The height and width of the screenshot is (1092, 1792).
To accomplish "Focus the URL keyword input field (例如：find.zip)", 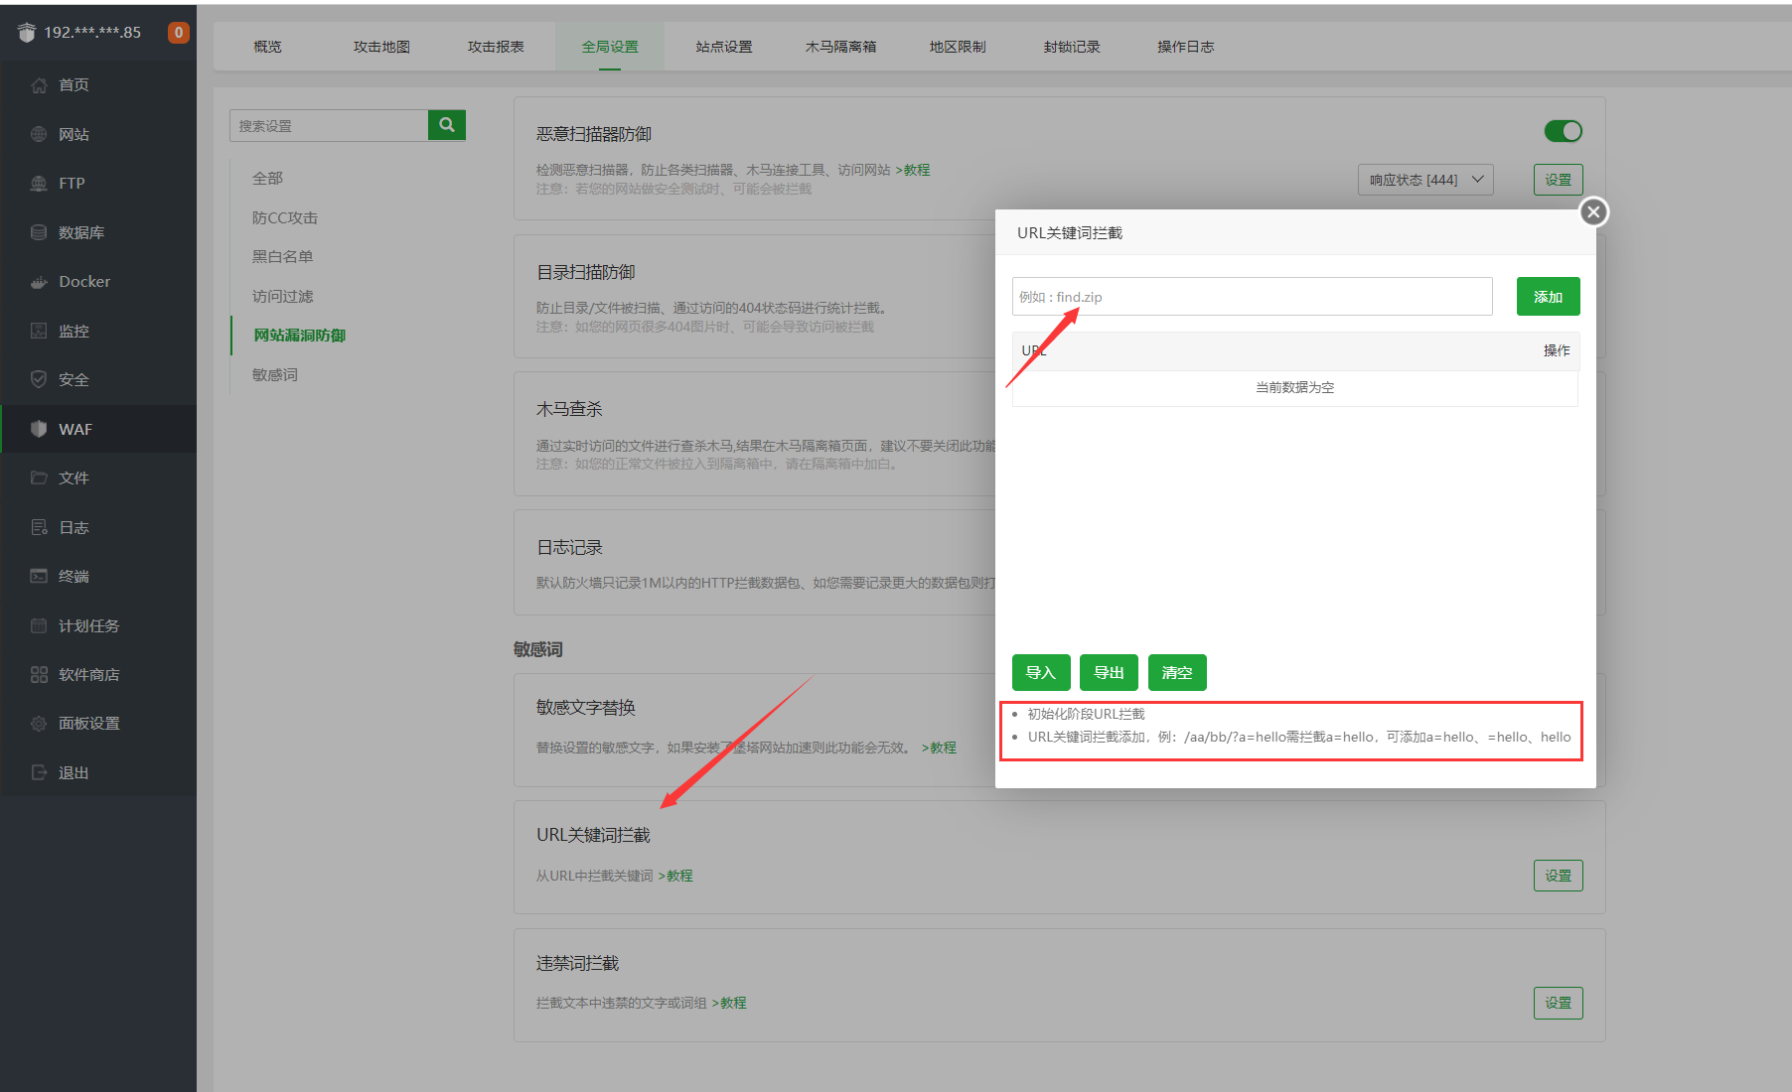I will (x=1252, y=297).
